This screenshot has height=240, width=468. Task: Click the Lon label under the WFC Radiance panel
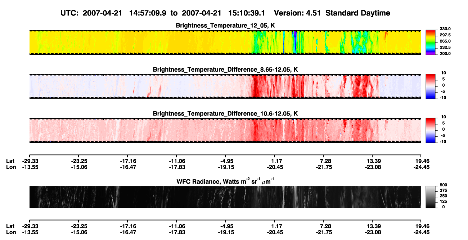(x=11, y=232)
